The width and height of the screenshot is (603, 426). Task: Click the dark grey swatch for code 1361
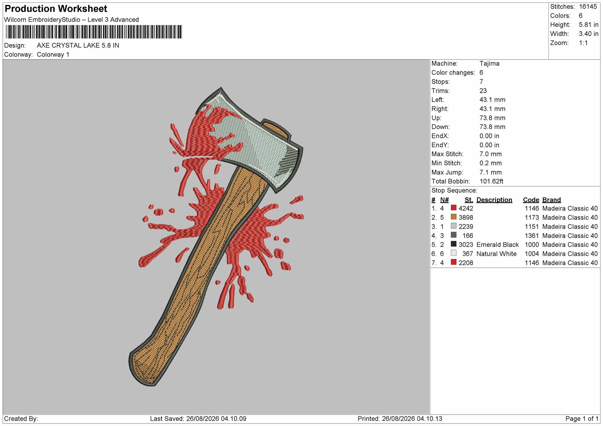coord(454,235)
